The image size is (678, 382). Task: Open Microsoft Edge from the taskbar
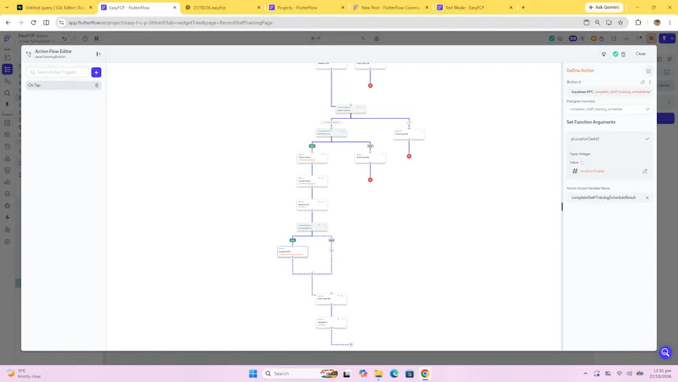click(x=394, y=373)
